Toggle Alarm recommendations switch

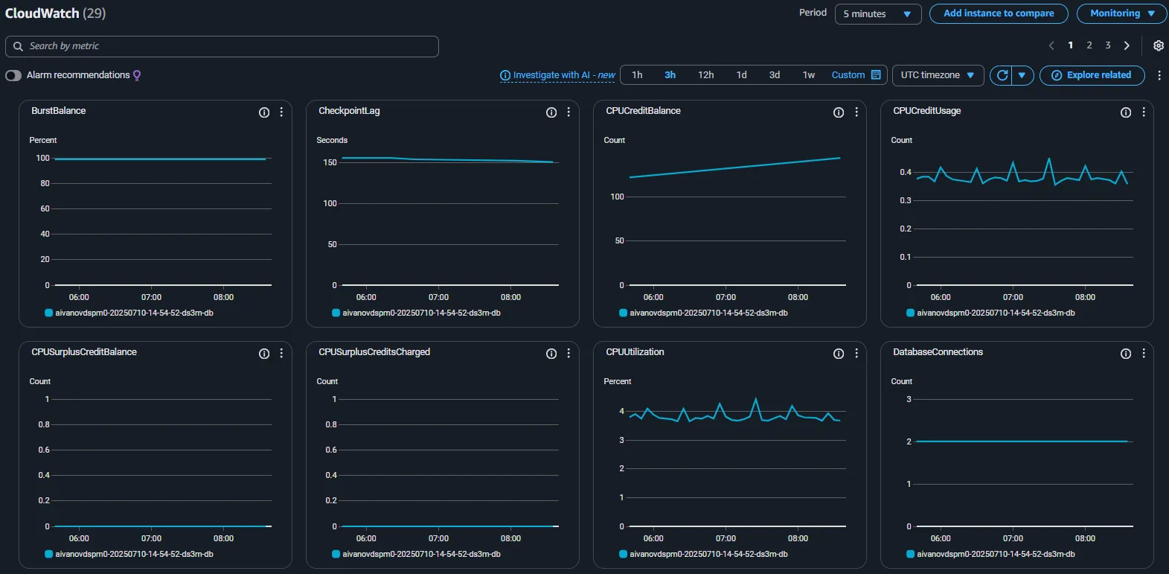tap(13, 75)
